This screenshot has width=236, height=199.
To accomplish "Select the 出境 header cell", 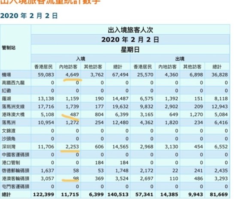I will pos(180,59).
